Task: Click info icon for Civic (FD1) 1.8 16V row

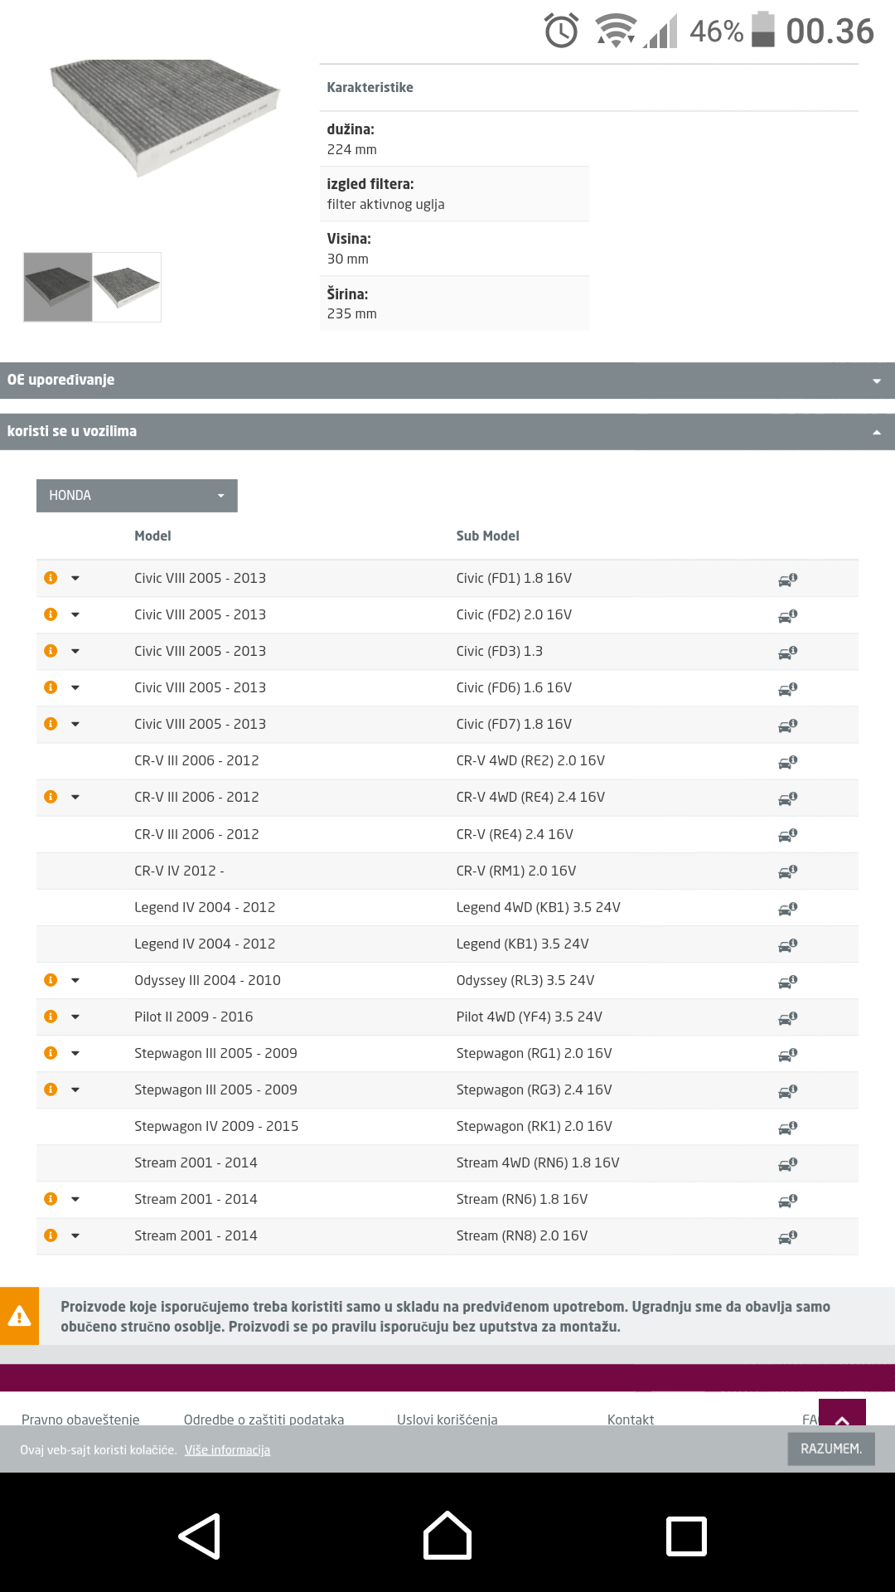Action: (x=51, y=578)
